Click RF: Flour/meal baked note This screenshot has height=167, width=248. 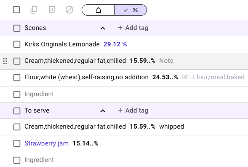(213, 77)
